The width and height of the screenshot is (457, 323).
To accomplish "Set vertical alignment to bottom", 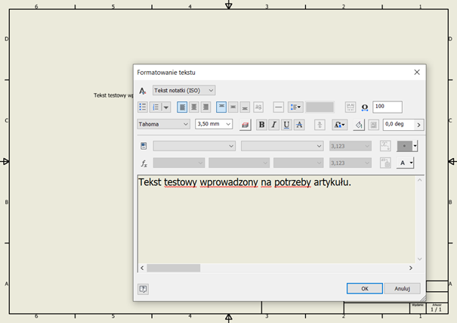I will coord(245,107).
